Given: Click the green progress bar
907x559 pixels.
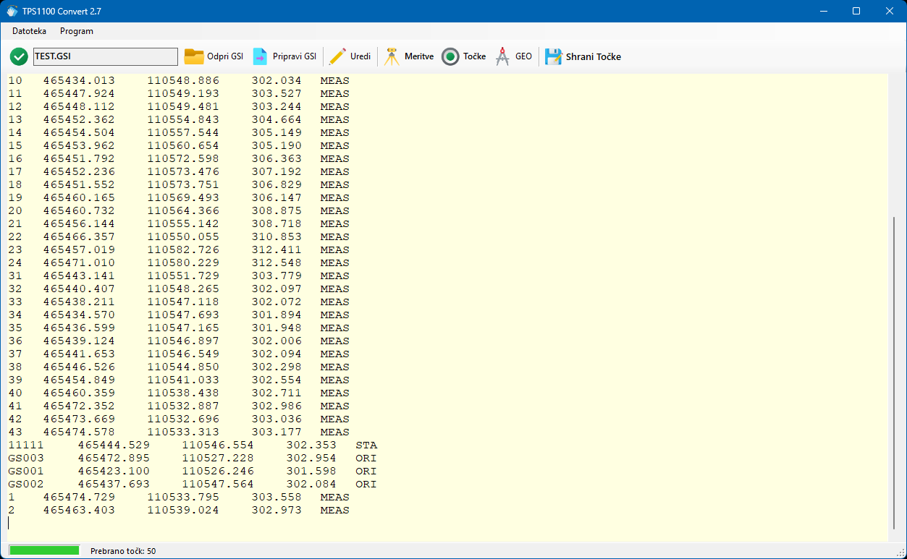Looking at the screenshot, I should [x=44, y=550].
